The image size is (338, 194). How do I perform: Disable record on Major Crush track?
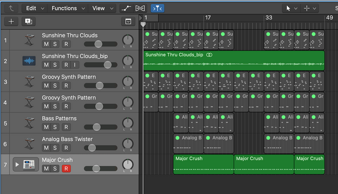pos(66,169)
